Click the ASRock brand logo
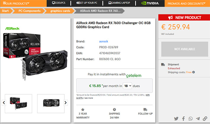This screenshot has height=124, width=210. 12,28
